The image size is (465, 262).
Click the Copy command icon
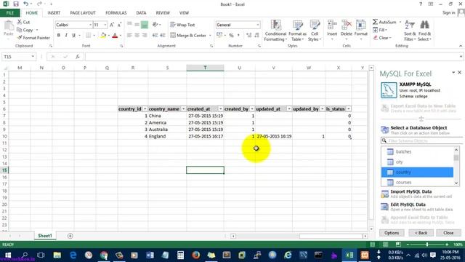tap(20, 30)
